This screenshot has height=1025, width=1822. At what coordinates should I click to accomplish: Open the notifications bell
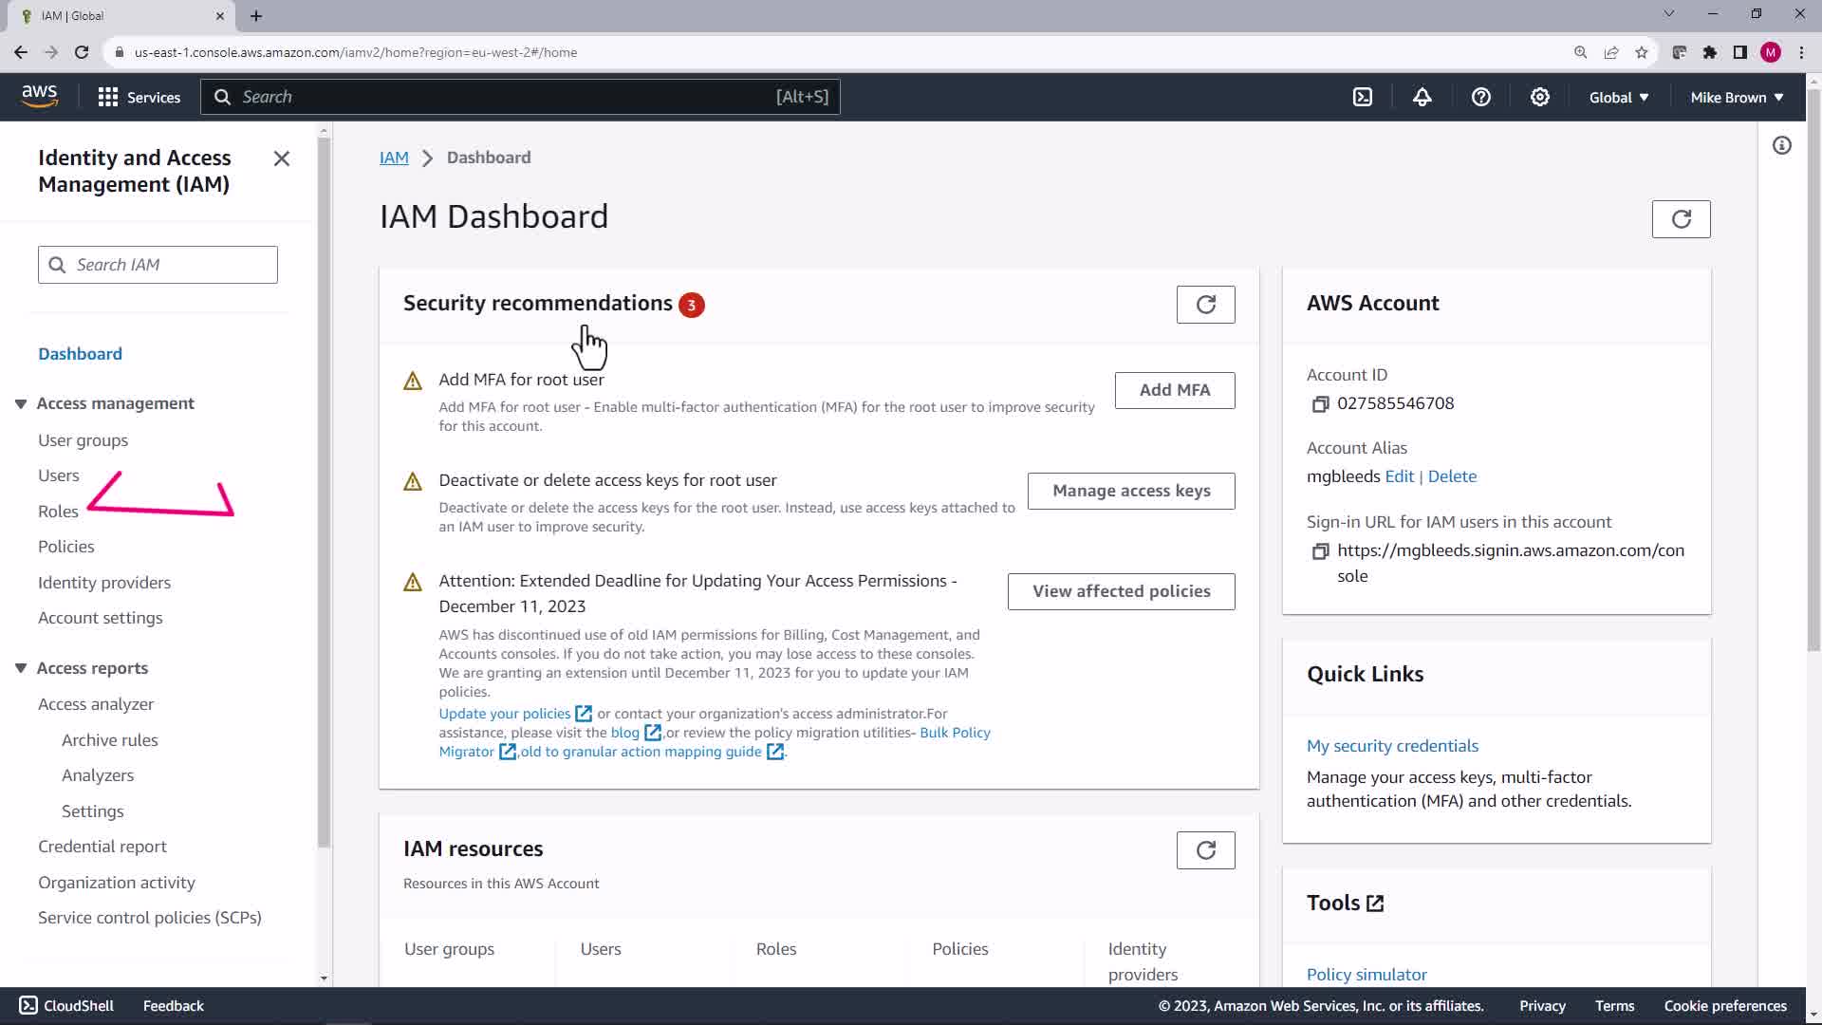pyautogui.click(x=1422, y=97)
